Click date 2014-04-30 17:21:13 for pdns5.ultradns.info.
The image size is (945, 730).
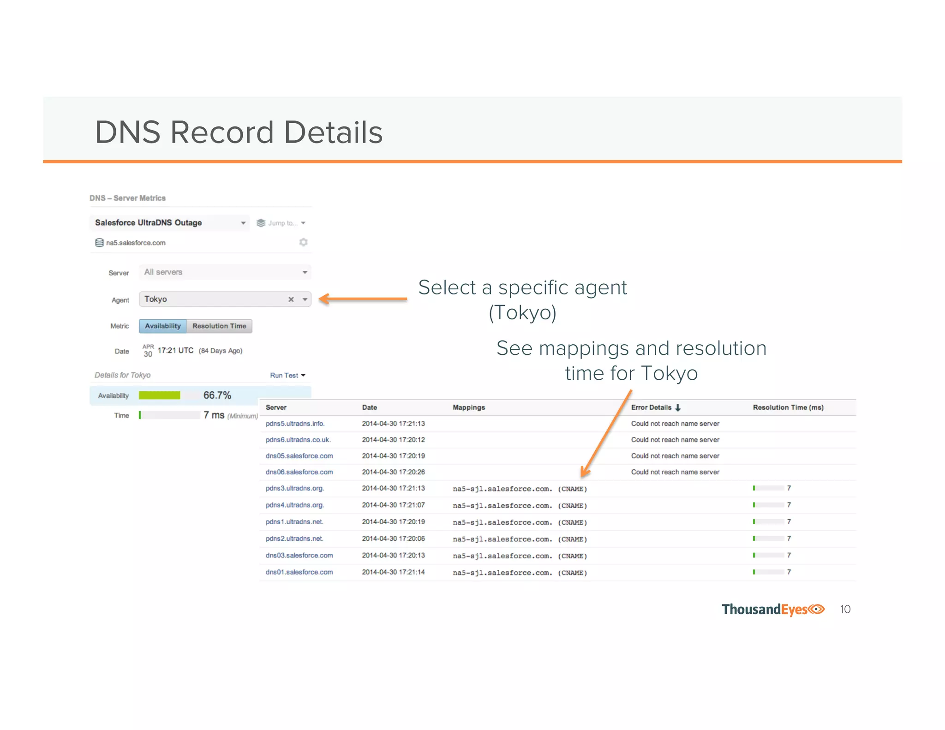393,424
